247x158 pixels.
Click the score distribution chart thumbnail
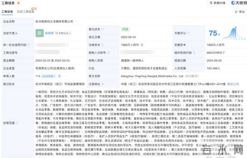(234, 33)
